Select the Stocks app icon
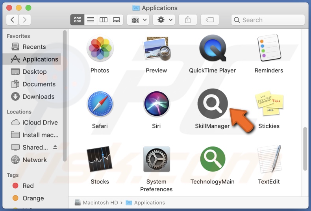The image size is (311, 211). coord(100,159)
